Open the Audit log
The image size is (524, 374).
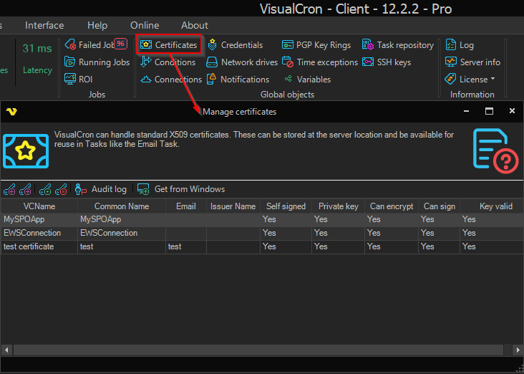(101, 189)
